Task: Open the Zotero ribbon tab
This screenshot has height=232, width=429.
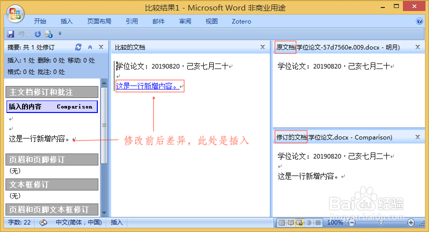Action: 241,21
